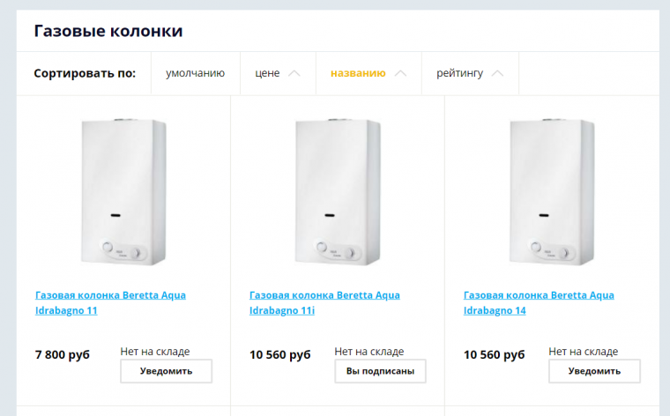Click the arrow icon next to рейтингу
This screenshot has height=416, width=670.
[x=497, y=73]
